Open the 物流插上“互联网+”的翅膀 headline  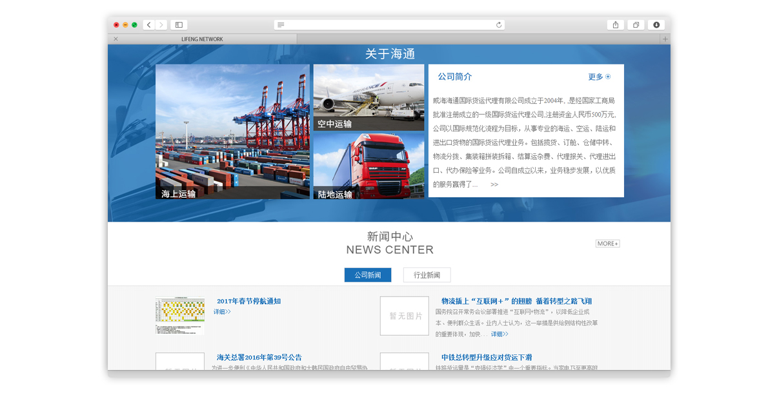[516, 301]
